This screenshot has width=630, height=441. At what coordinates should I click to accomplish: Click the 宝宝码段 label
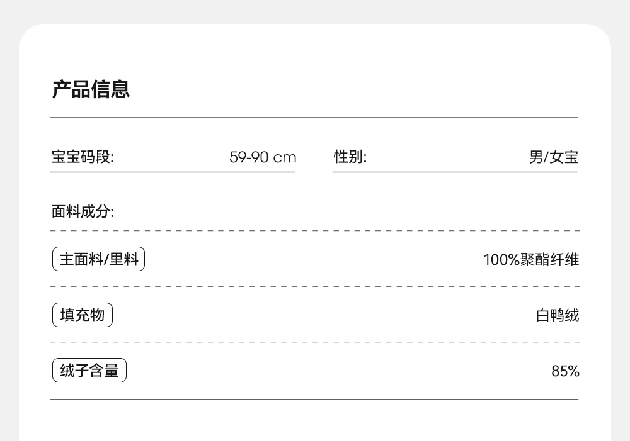click(x=83, y=157)
